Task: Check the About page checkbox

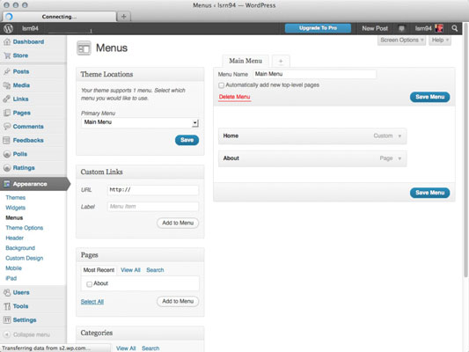Action: click(89, 284)
